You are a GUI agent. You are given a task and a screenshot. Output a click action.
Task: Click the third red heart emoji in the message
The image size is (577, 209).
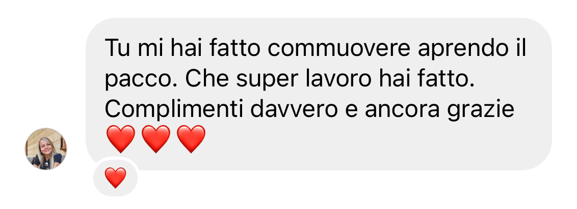pyautogui.click(x=191, y=139)
